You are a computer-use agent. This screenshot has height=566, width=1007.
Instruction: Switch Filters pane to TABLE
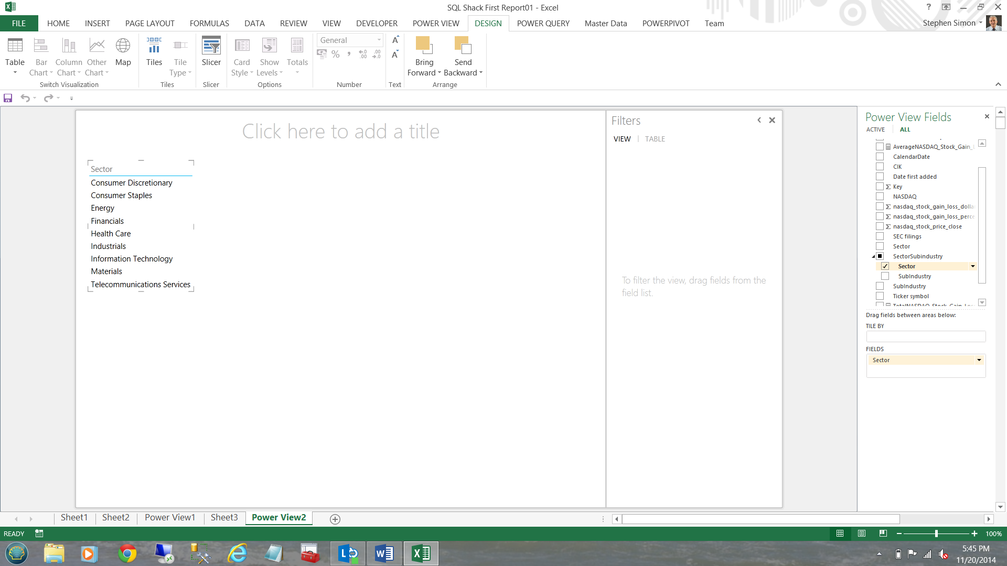coord(655,139)
